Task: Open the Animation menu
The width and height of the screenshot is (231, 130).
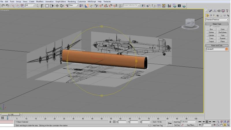Action: [49, 2]
